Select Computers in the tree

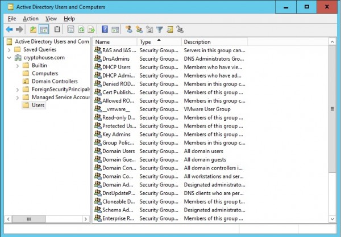[45, 73]
